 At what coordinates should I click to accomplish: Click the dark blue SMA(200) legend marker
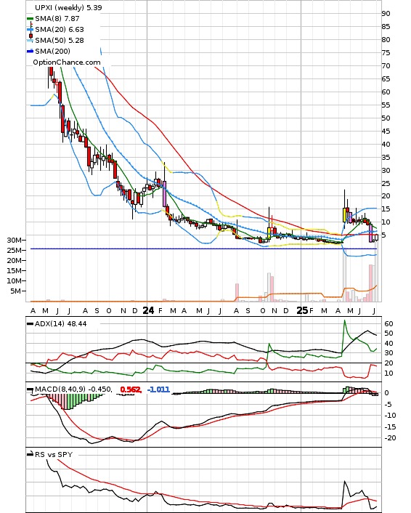click(x=30, y=51)
